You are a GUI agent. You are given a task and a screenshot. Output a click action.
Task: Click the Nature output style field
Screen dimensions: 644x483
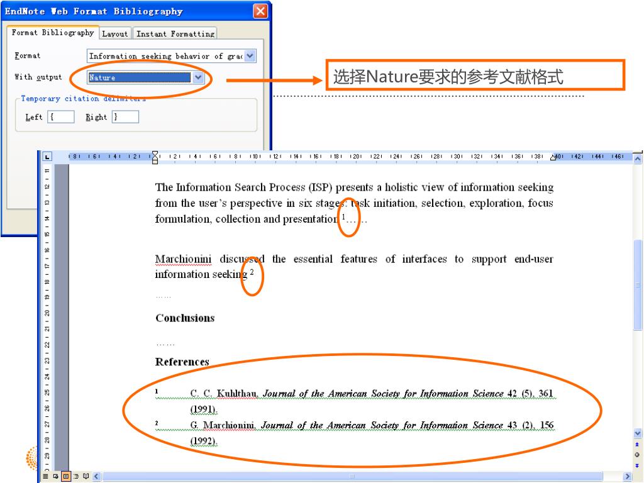(139, 77)
